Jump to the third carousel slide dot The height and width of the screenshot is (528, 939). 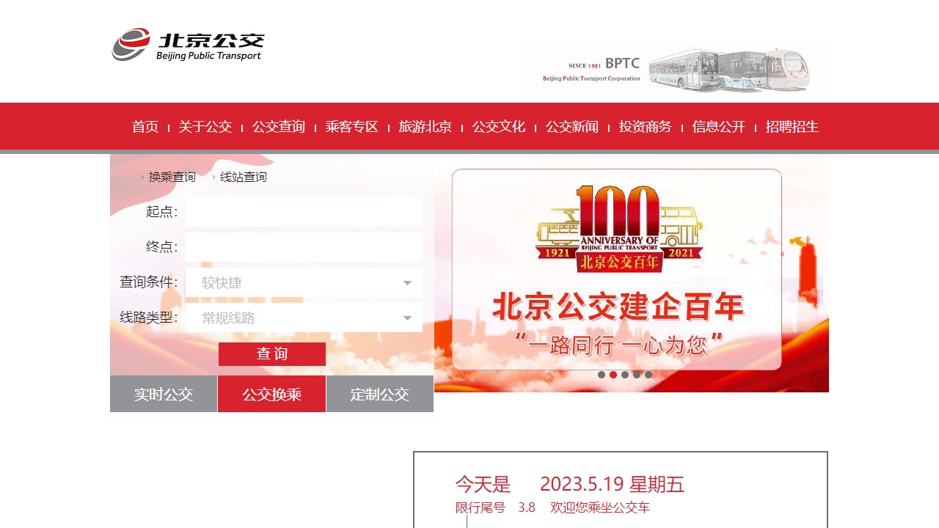coord(625,375)
